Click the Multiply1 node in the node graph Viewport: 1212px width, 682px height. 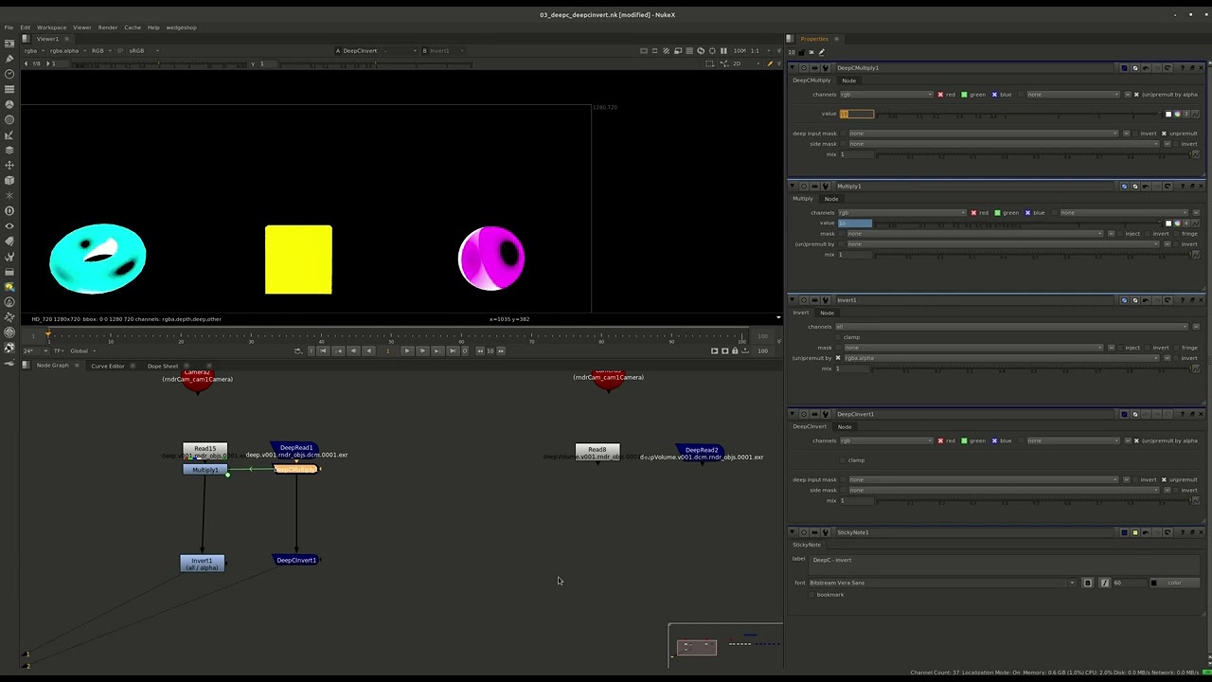205,470
